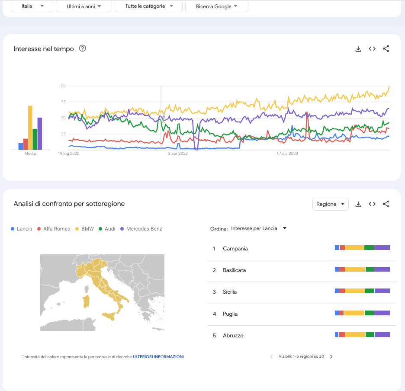Screen dimensions: 405x391
Task: Click the 17 dic 2023 axis label
Action: point(287,154)
